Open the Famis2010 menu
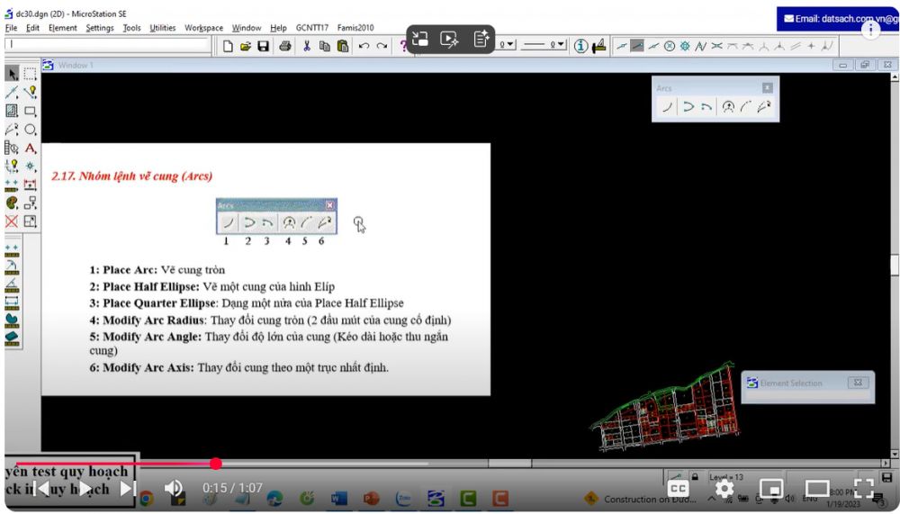 (355, 28)
